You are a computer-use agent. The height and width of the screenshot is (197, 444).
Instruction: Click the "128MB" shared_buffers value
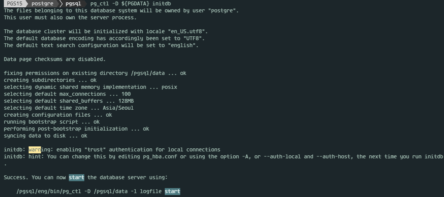(x=114, y=101)
